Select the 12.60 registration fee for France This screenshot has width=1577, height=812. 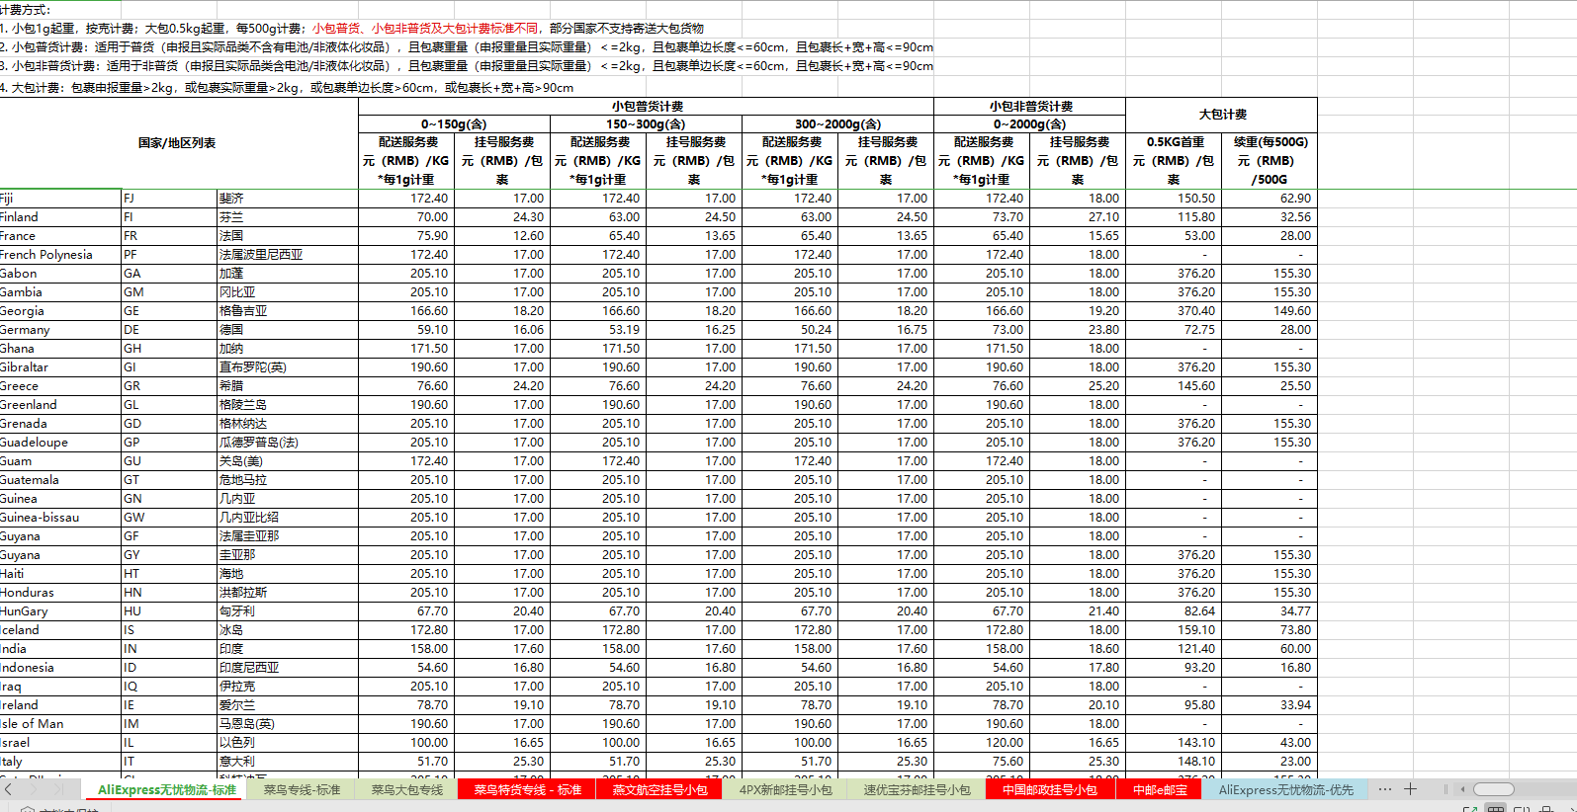(x=503, y=236)
